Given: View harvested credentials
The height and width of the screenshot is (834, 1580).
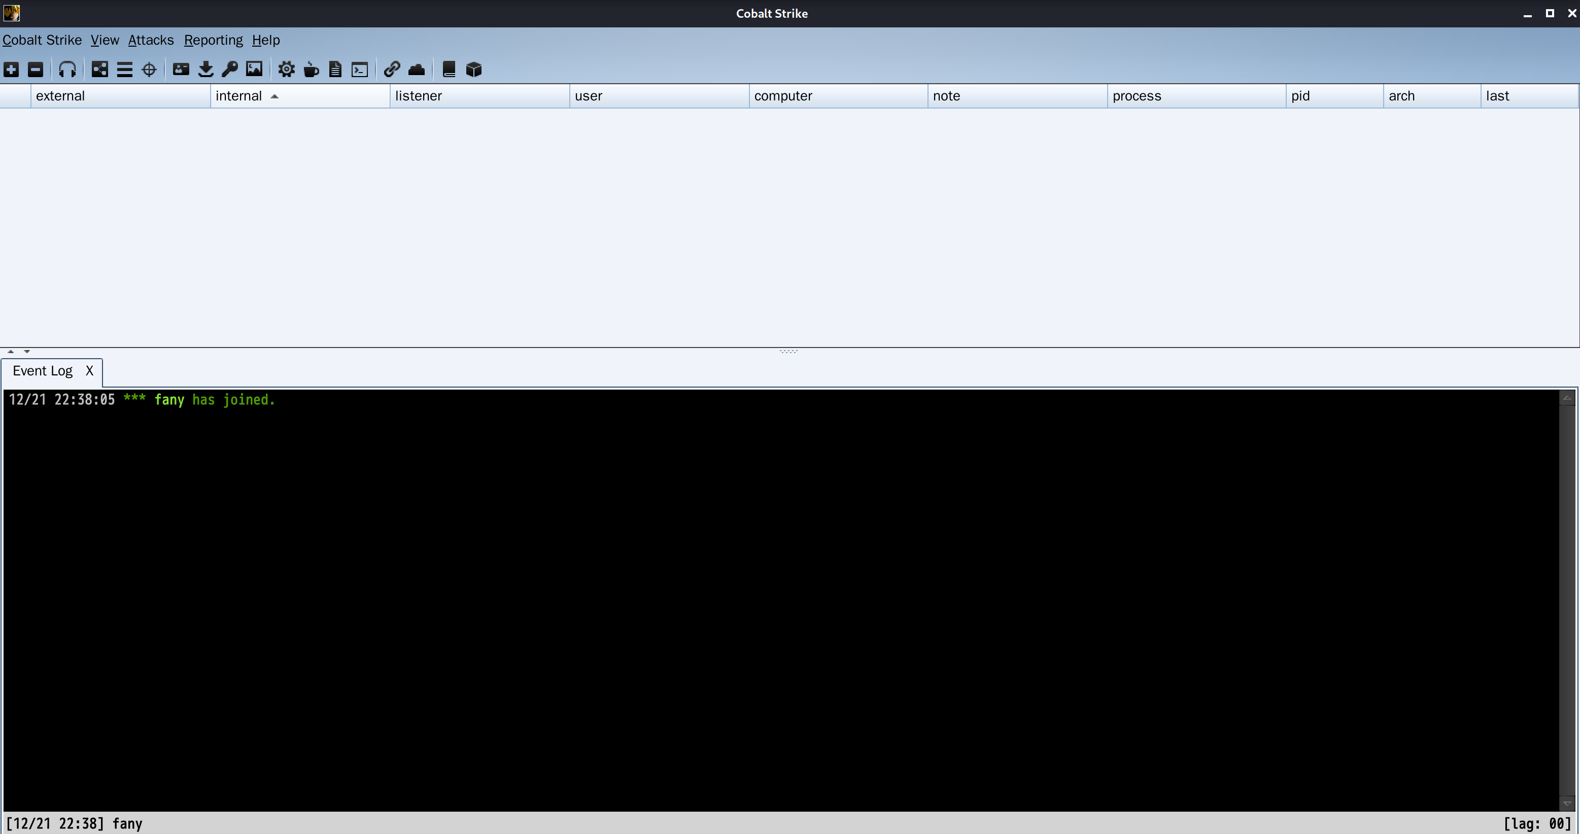Looking at the screenshot, I should (x=180, y=69).
